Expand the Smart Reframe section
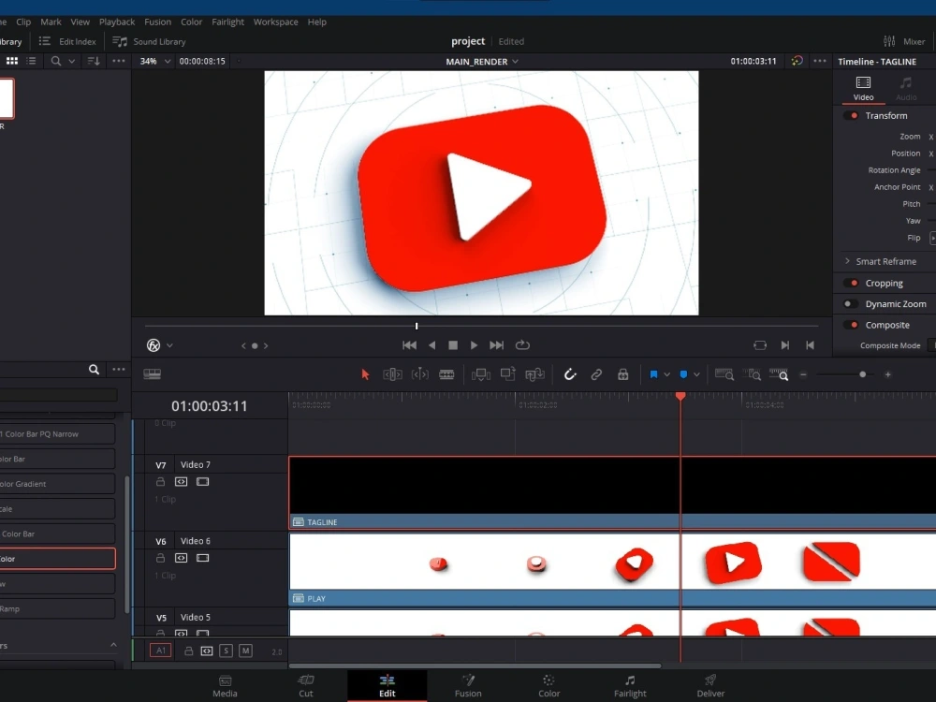The width and height of the screenshot is (936, 702). (847, 261)
